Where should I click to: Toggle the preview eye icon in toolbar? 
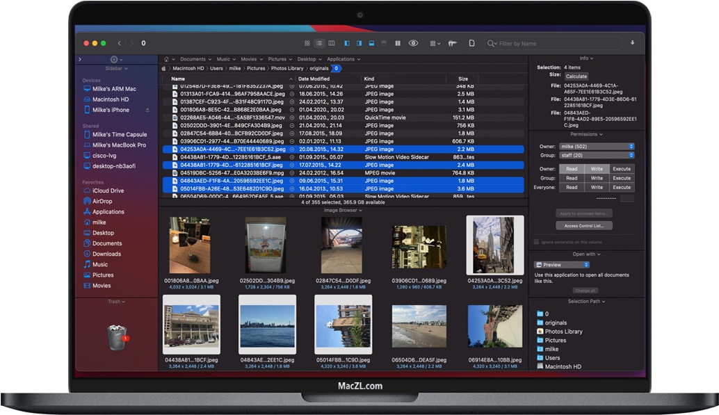coord(413,43)
